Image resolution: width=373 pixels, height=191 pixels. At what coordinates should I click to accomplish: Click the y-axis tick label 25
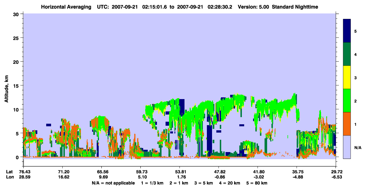click(17, 38)
